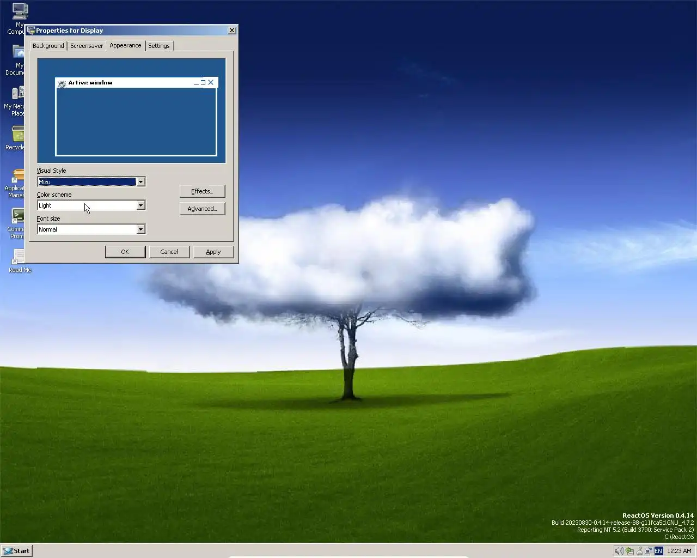This screenshot has height=558, width=697.
Task: Confirm with the OK button
Action: (125, 252)
